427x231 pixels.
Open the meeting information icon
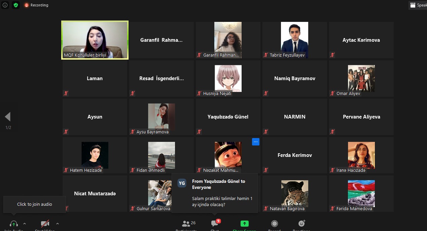tap(5, 5)
